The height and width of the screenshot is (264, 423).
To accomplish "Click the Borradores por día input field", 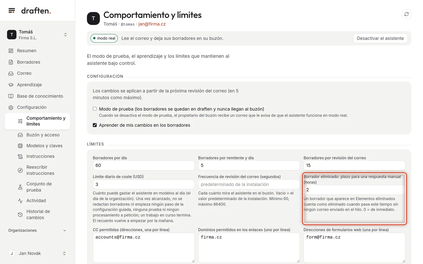I will coord(144,165).
